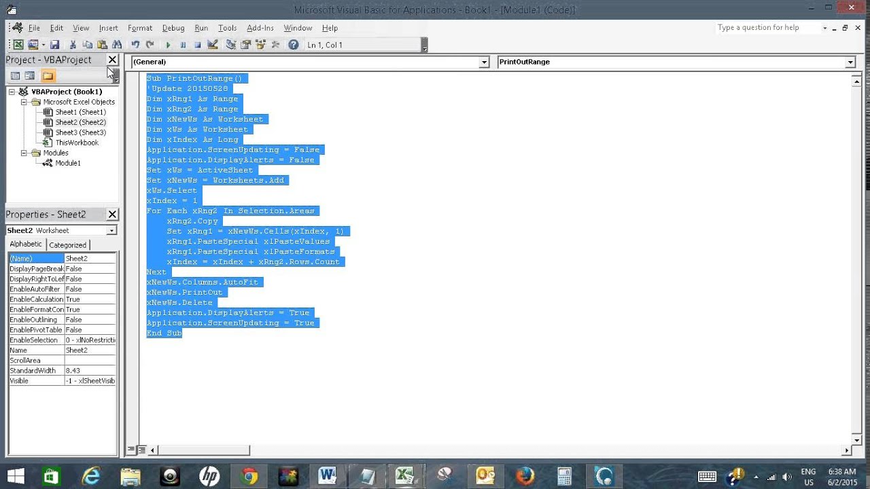Select the StandardWidth property value 8.43
Viewport: 870px width, 489px height.
[90, 371]
